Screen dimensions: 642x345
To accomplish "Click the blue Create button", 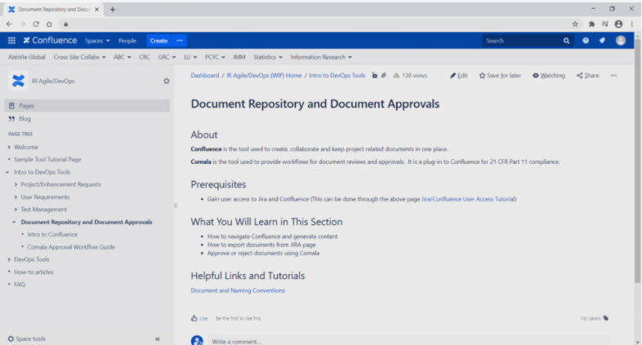I will point(158,40).
